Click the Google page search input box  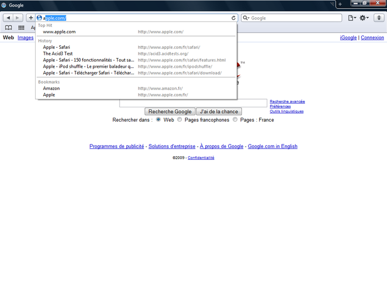[193, 103]
